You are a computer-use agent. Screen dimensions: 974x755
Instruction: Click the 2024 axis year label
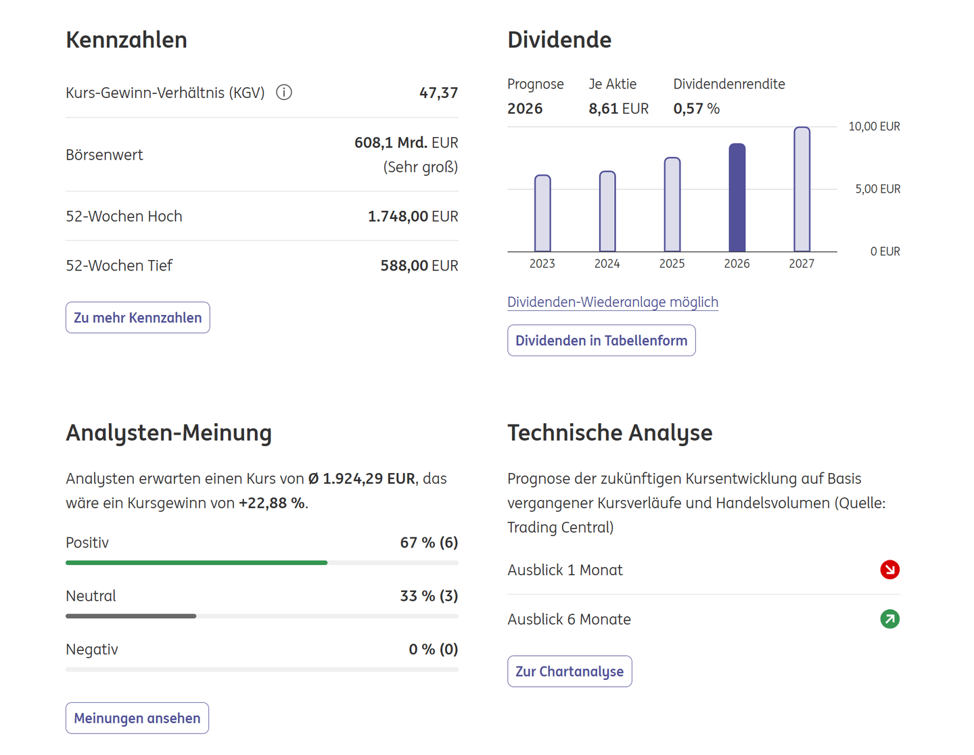point(607,264)
